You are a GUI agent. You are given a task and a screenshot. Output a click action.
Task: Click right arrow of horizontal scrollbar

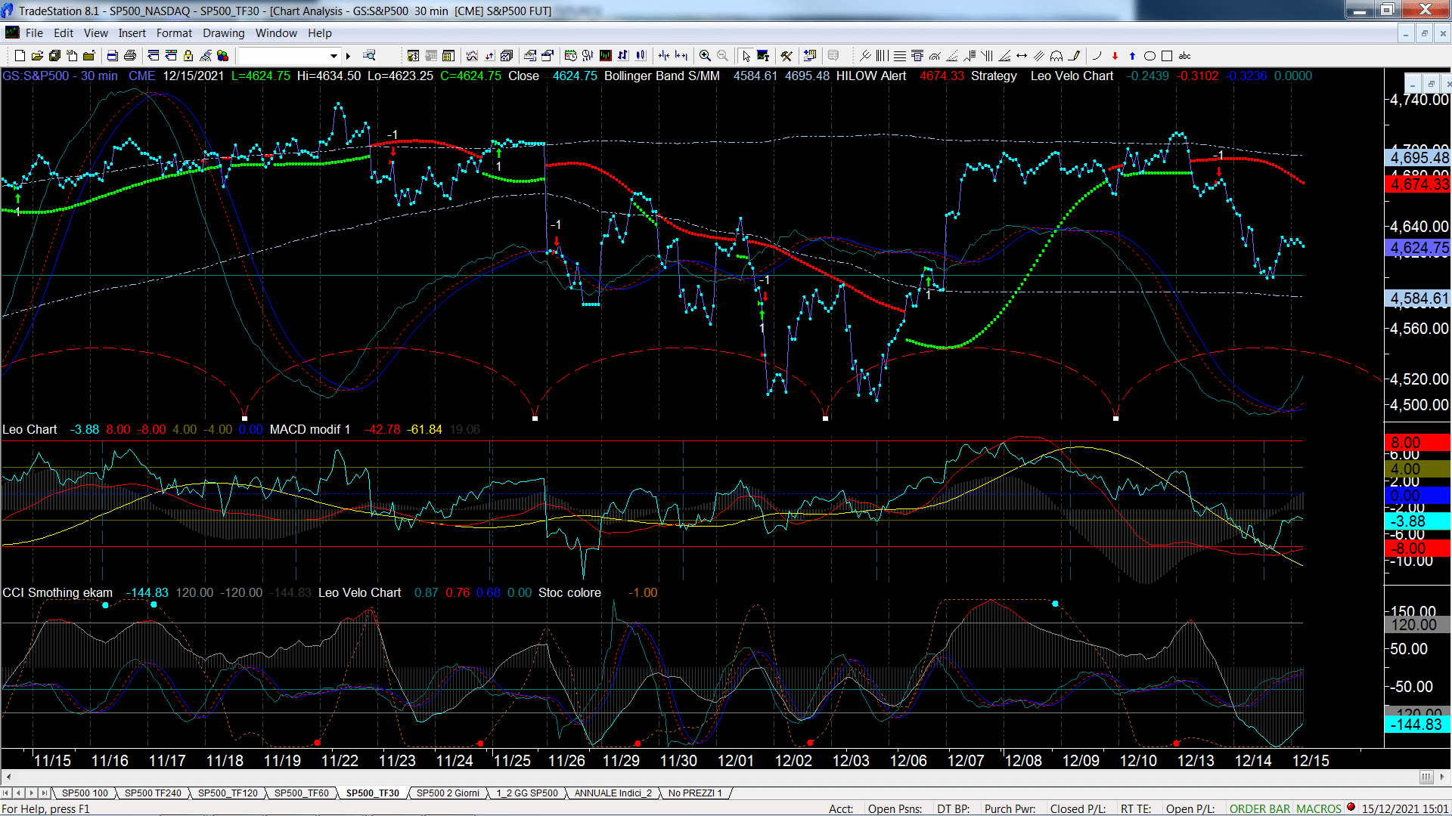pos(1443,777)
